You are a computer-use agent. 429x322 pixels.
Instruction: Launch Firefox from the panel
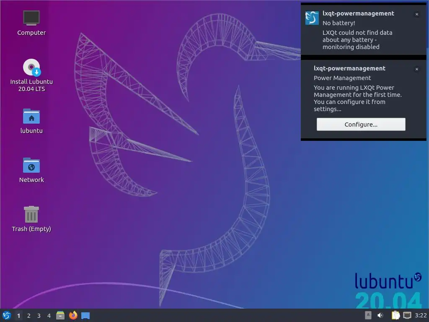(73, 315)
